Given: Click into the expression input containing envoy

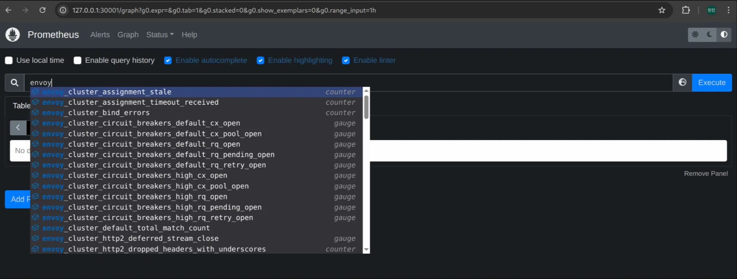Looking at the screenshot, I should pos(348,83).
